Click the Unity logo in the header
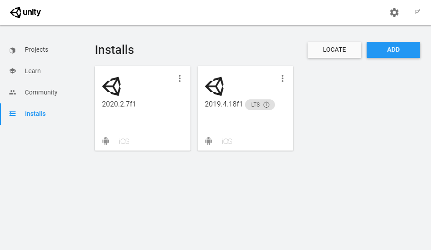 point(25,12)
